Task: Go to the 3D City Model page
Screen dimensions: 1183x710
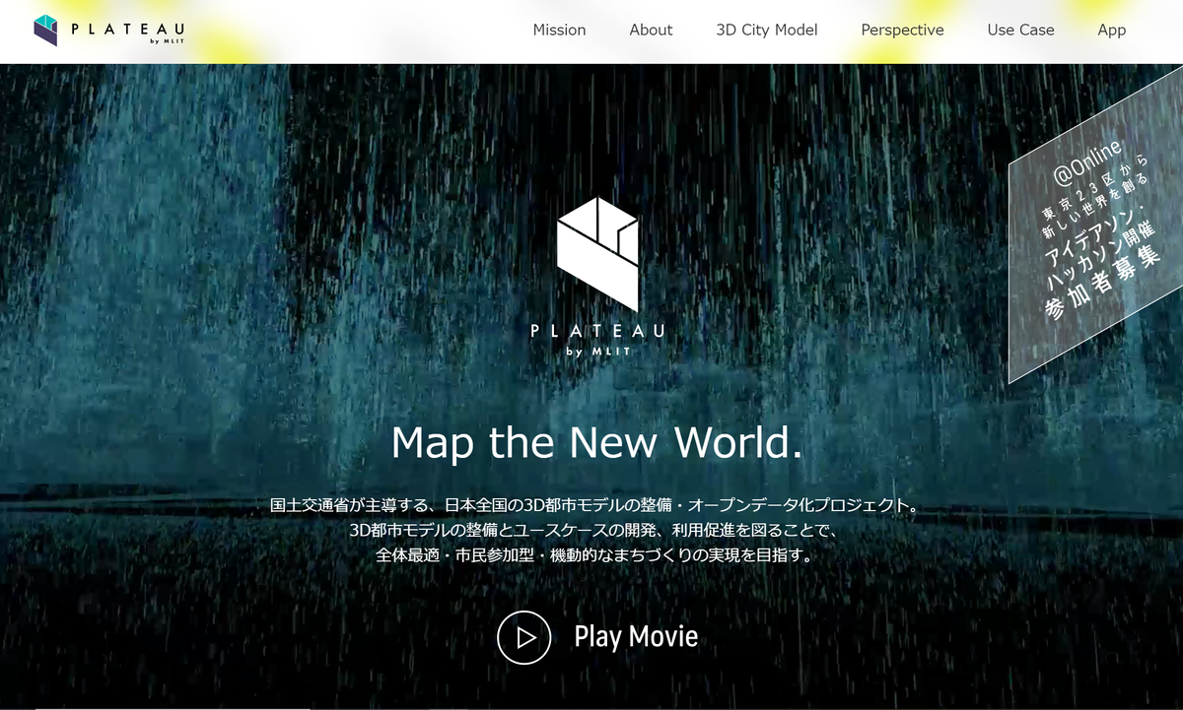Action: tap(767, 30)
